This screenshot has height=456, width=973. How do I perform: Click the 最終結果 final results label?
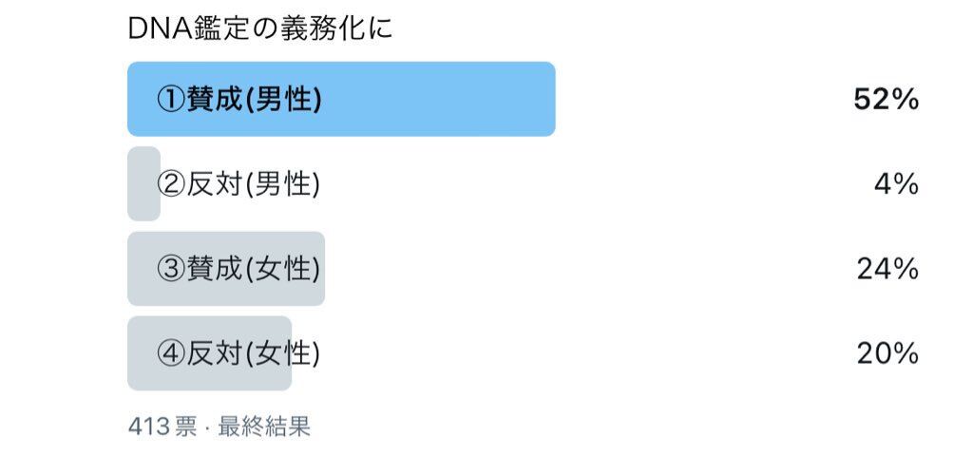click(x=264, y=427)
